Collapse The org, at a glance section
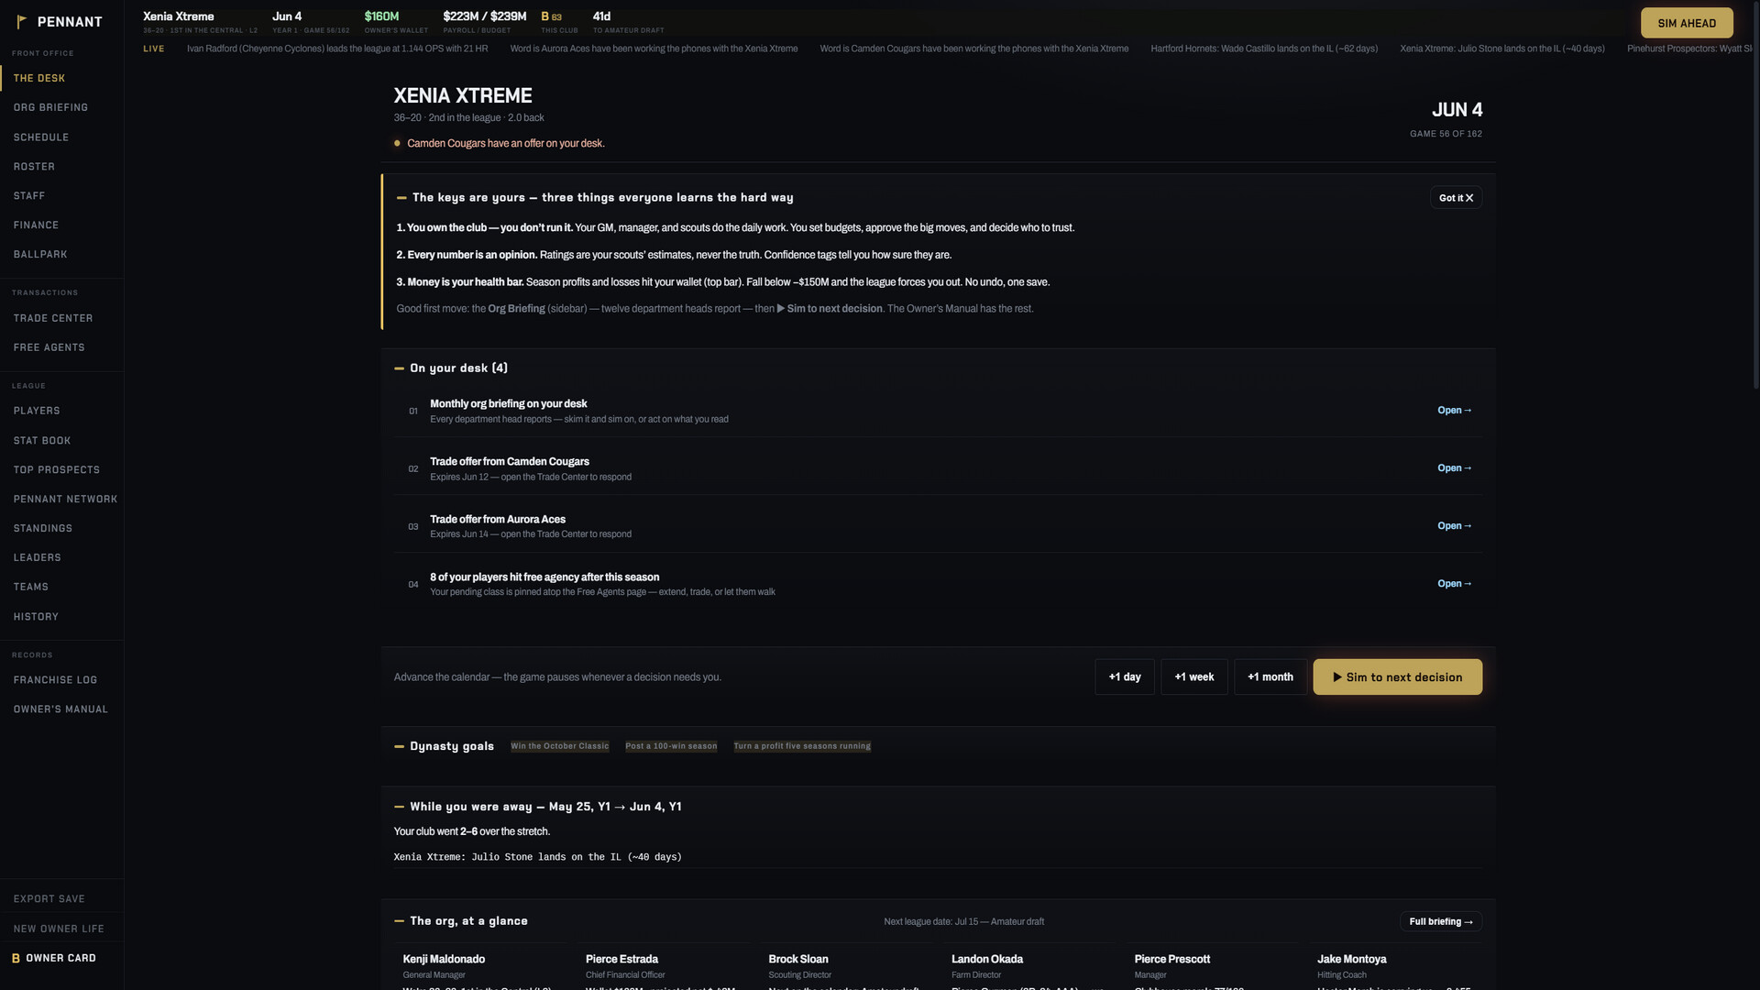The image size is (1760, 990). [x=399, y=921]
